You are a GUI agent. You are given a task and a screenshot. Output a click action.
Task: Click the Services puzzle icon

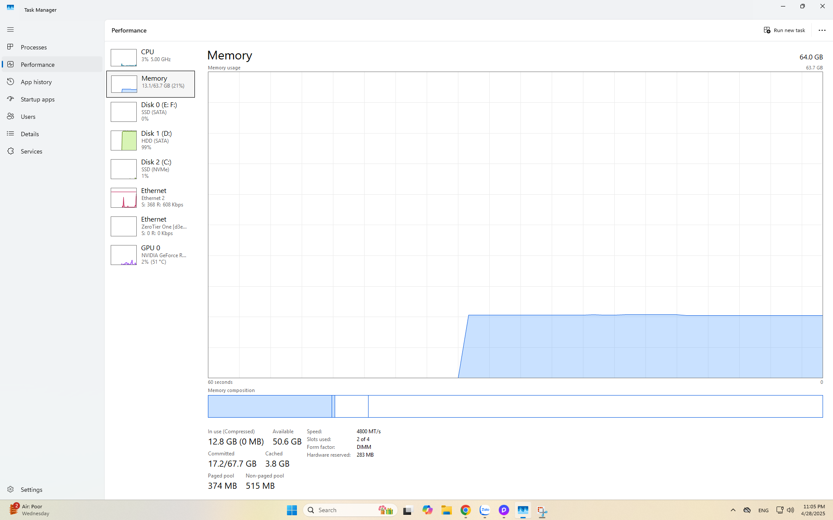tap(10, 151)
